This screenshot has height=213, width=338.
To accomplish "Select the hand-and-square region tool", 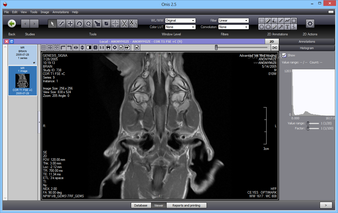I will pyautogui.click(x=97, y=24).
